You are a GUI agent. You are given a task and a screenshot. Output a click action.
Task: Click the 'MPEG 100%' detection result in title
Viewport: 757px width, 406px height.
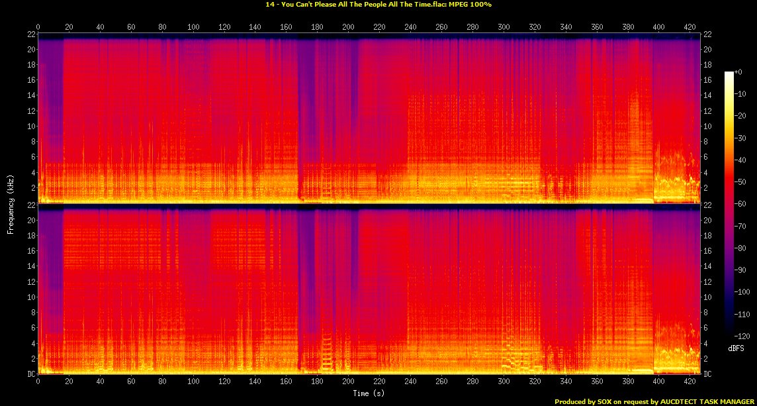[470, 5]
